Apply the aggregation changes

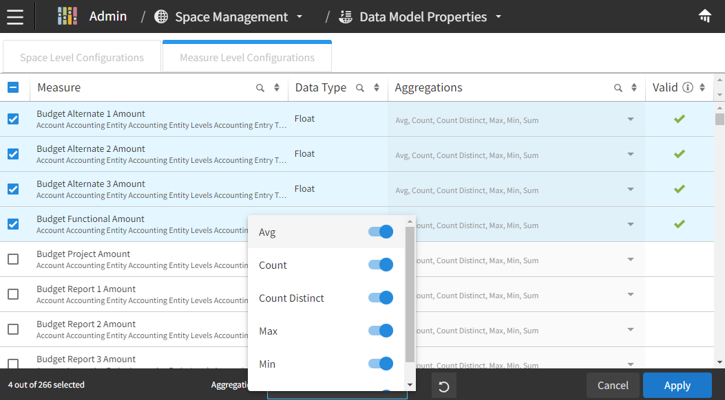click(x=677, y=386)
